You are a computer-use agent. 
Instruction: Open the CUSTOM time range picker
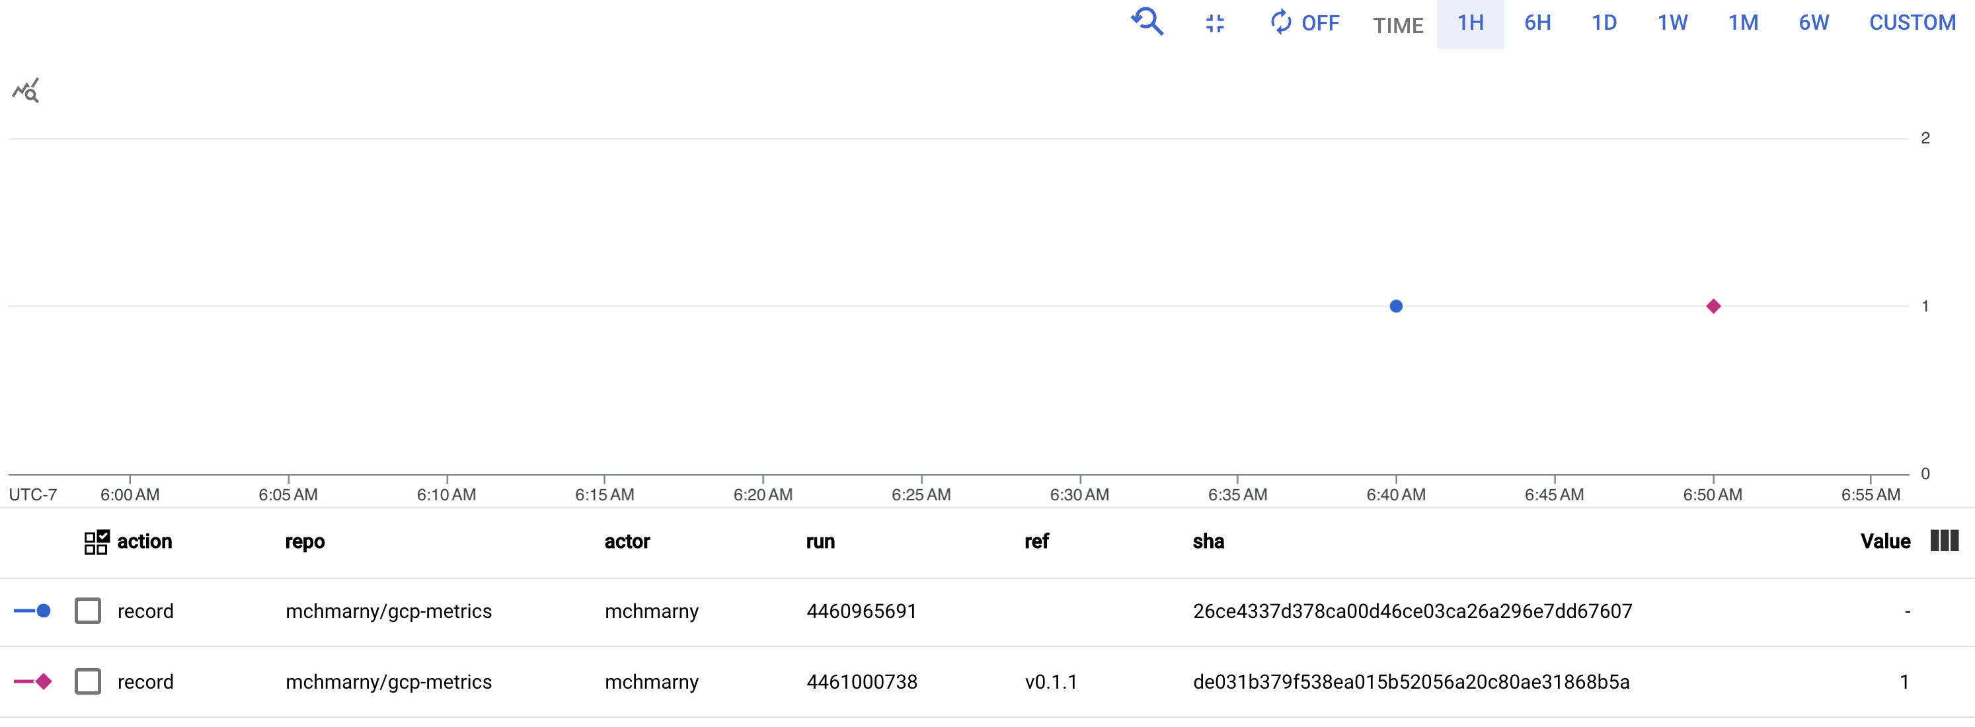coord(1912,23)
